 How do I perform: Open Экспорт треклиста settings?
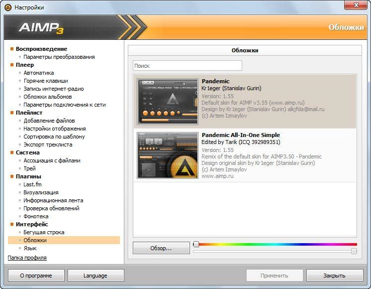tap(48, 144)
